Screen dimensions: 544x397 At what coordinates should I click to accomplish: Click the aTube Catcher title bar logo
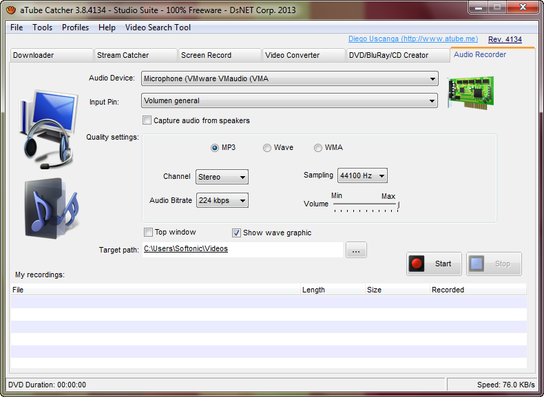click(x=11, y=10)
